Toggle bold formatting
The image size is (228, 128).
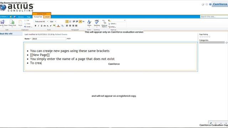[x=35, y=26]
